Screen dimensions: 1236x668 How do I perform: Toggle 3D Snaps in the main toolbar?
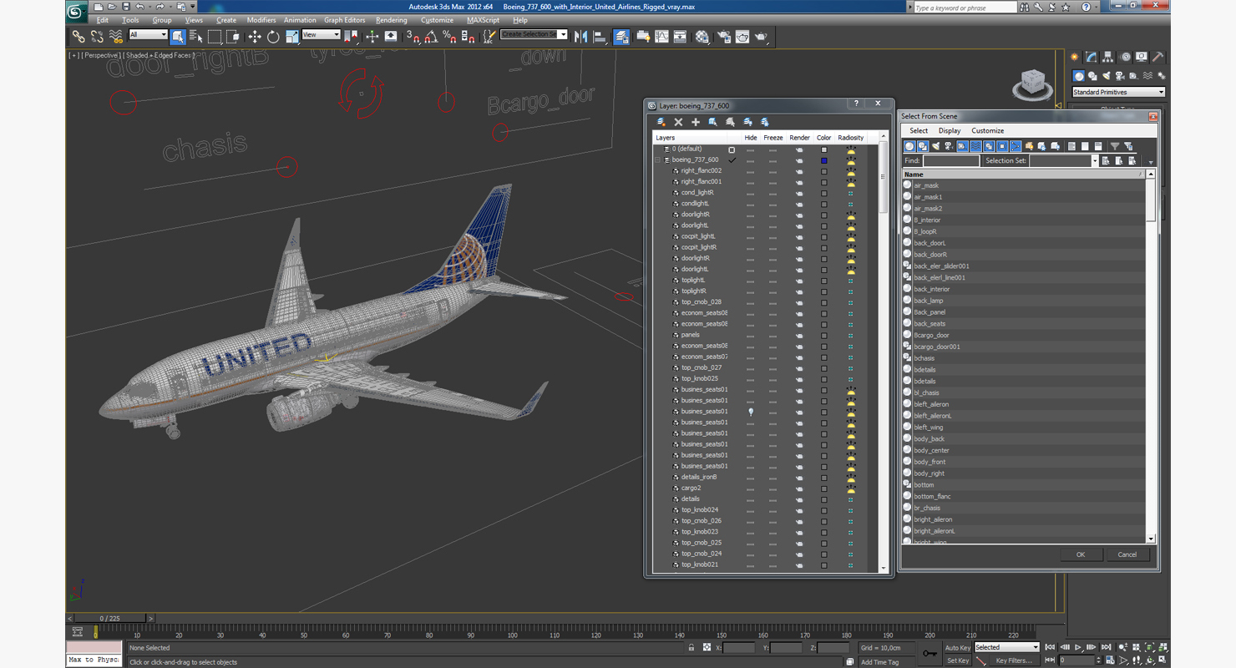(413, 37)
